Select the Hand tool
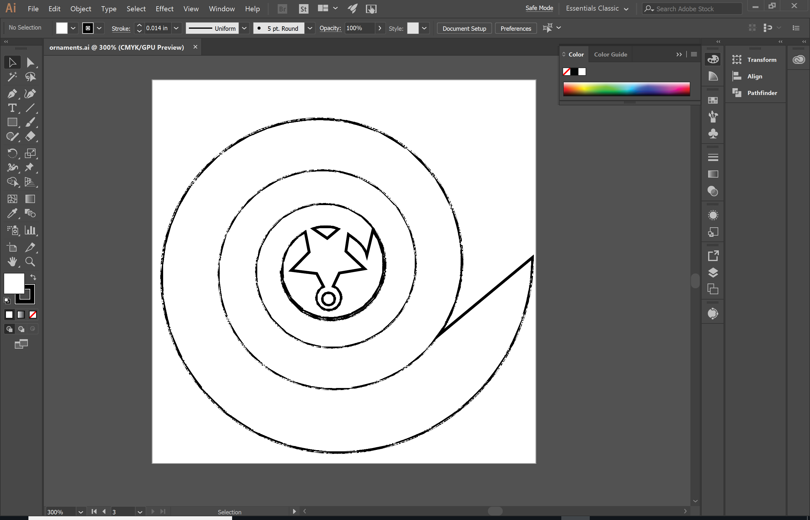The height and width of the screenshot is (520, 810). [x=12, y=262]
